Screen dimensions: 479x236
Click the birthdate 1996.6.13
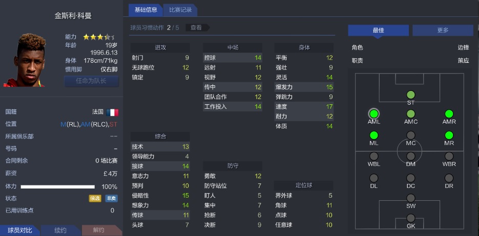click(104, 53)
